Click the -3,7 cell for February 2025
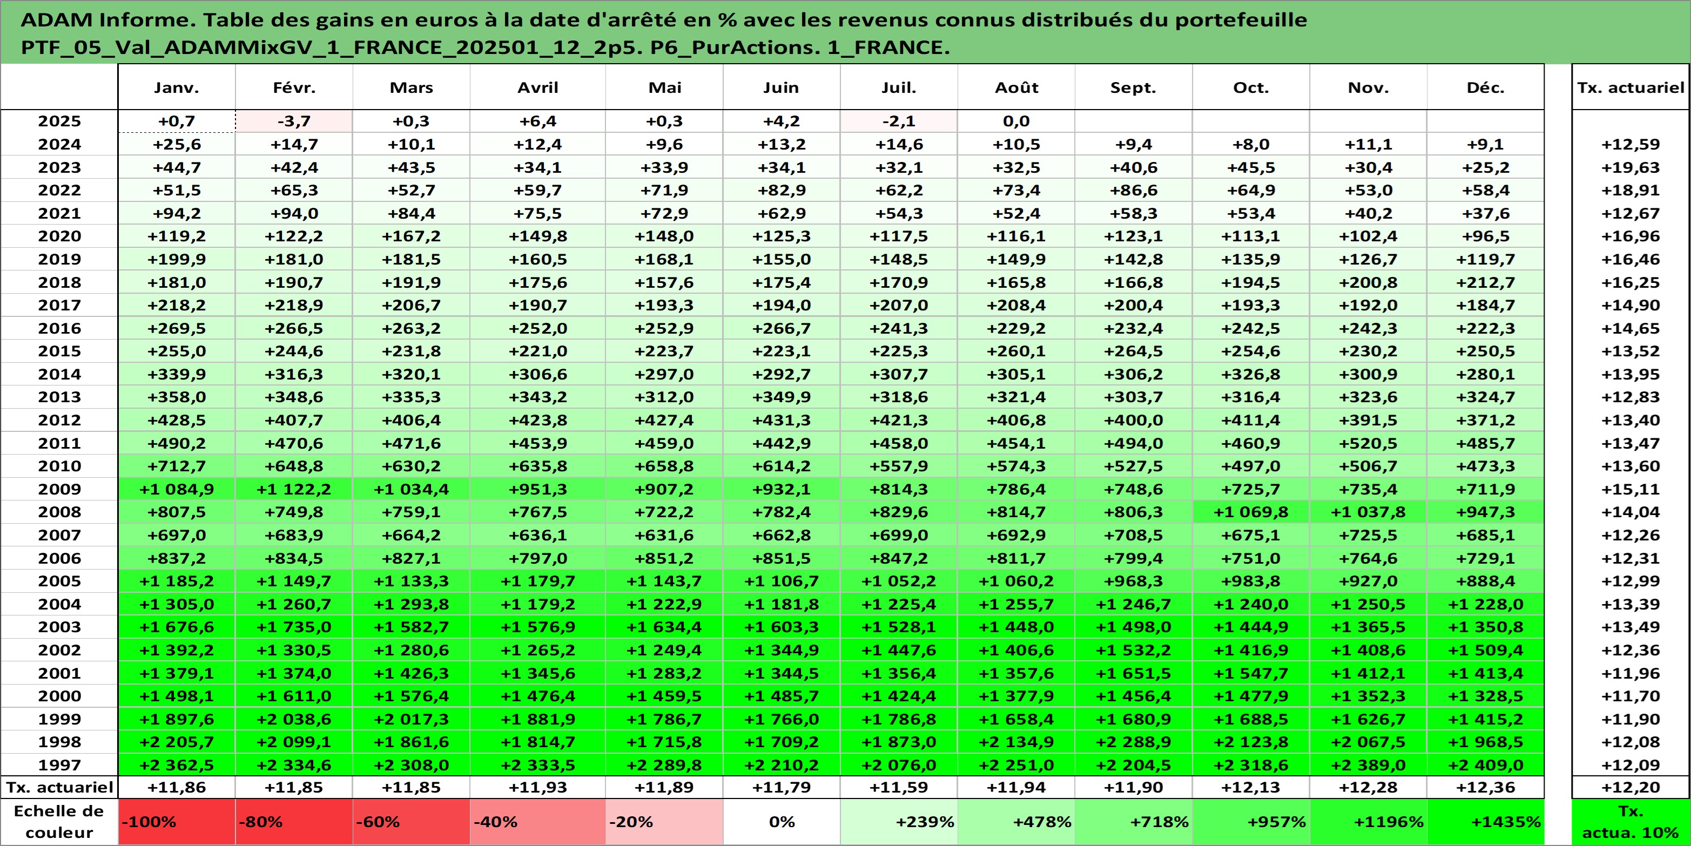Screen dimensions: 1691x846 coord(294,121)
